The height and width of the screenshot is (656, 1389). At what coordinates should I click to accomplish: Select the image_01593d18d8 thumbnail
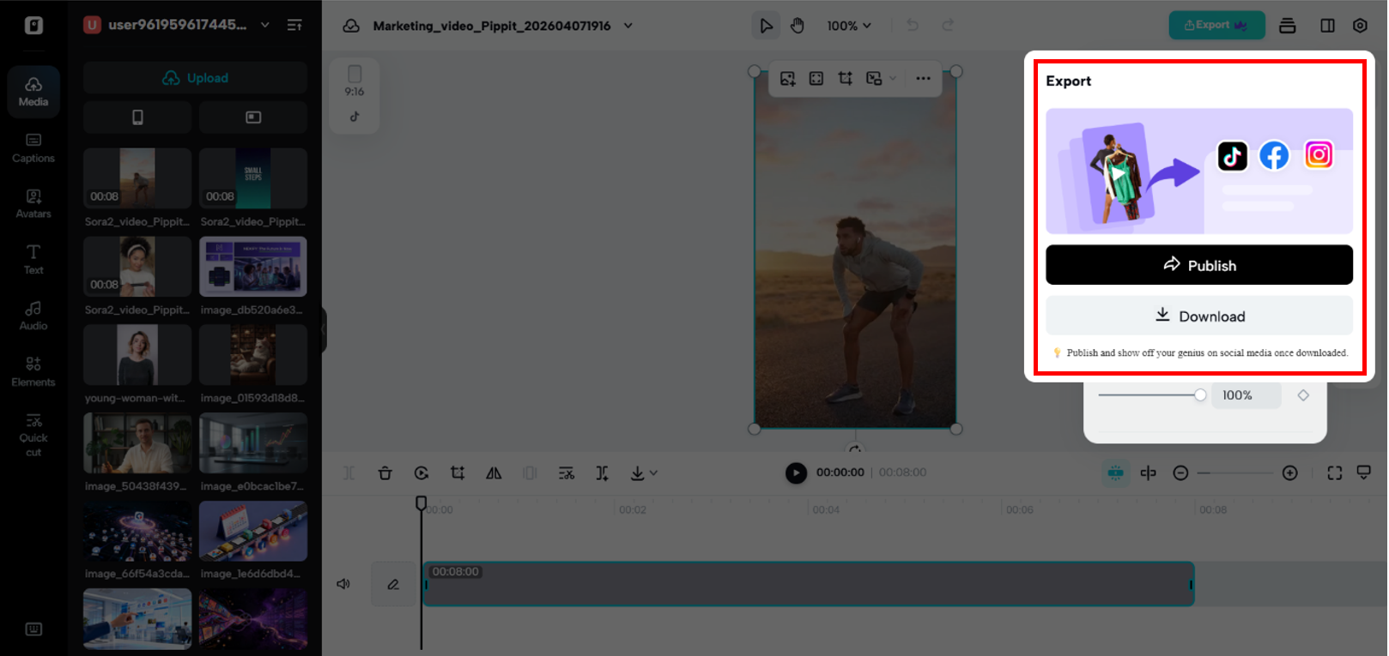[x=253, y=355]
